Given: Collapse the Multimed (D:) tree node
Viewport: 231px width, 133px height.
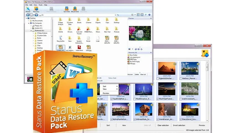Looking at the screenshot, I should point(31,31).
